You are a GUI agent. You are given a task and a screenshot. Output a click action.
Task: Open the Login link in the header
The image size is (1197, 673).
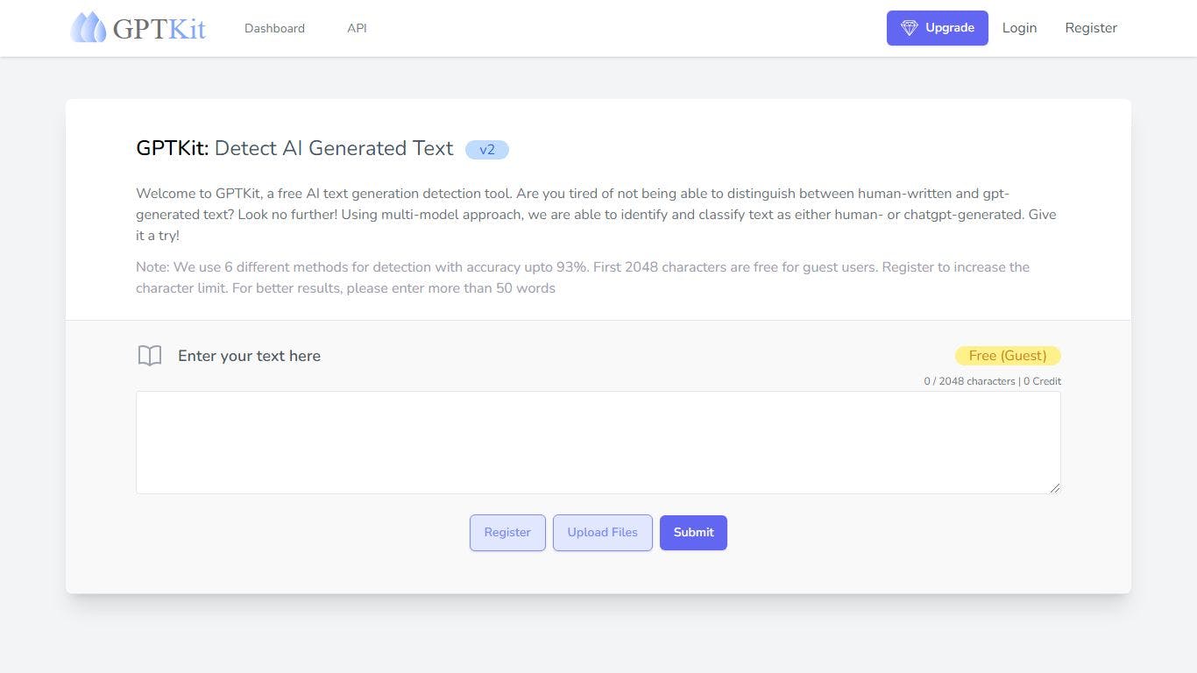[1019, 28]
